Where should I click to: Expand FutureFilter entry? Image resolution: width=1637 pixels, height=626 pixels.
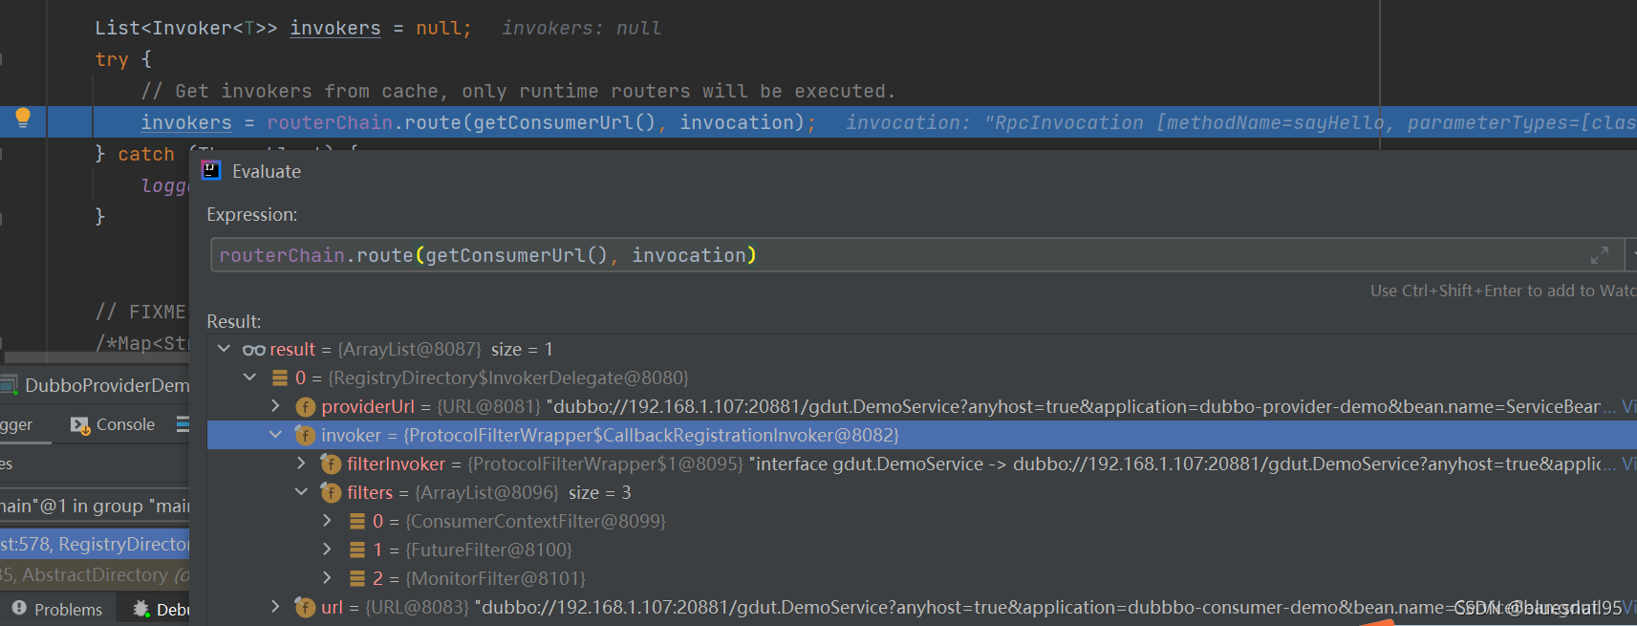point(328,550)
